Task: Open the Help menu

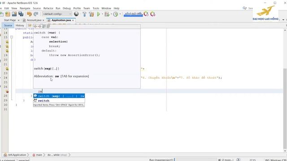Action: tap(117, 8)
